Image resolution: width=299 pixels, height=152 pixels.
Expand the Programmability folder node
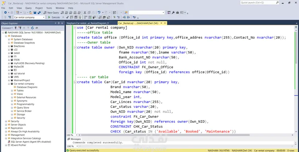tap(12, 104)
